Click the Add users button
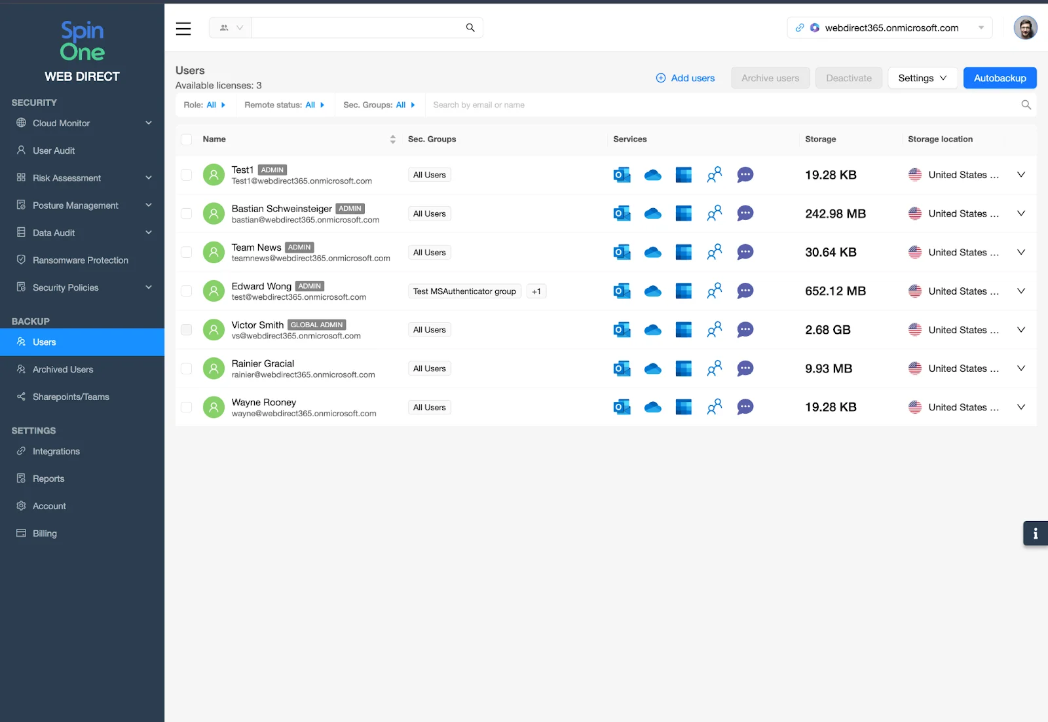Screen dimensions: 1048x722 [685, 77]
